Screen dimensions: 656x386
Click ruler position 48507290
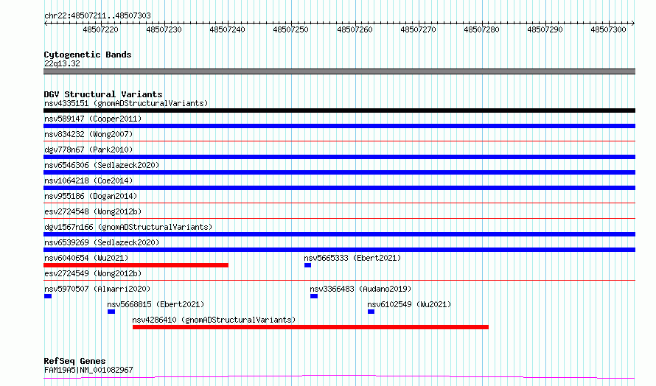coord(545,29)
